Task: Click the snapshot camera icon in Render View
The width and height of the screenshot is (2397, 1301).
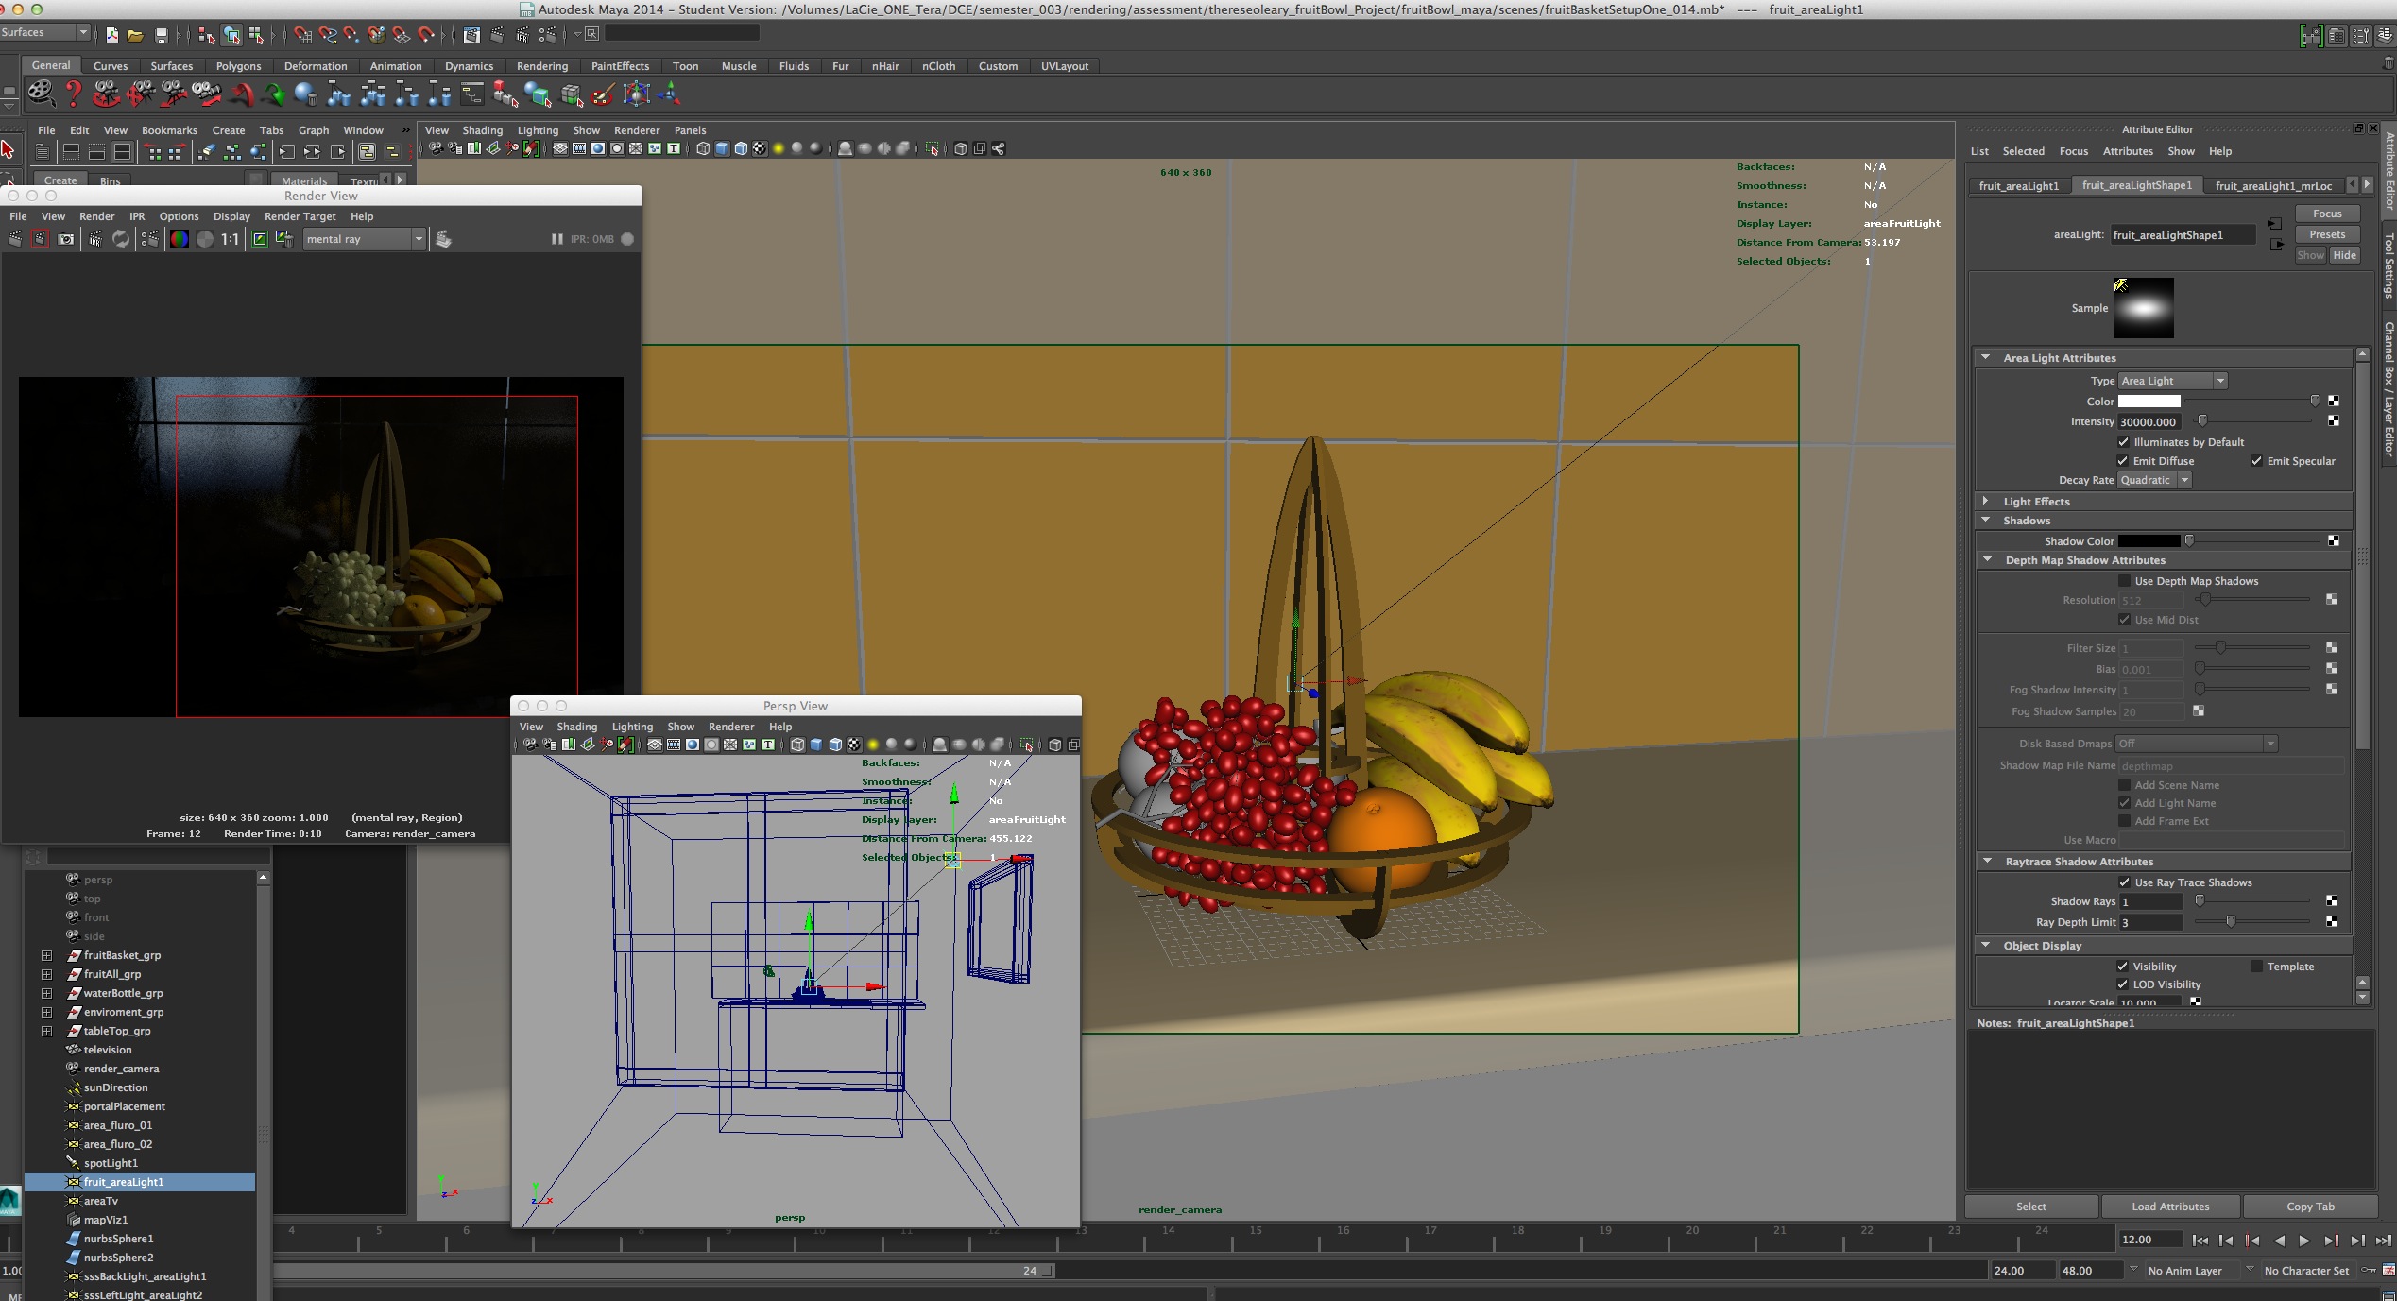Action: click(66, 239)
